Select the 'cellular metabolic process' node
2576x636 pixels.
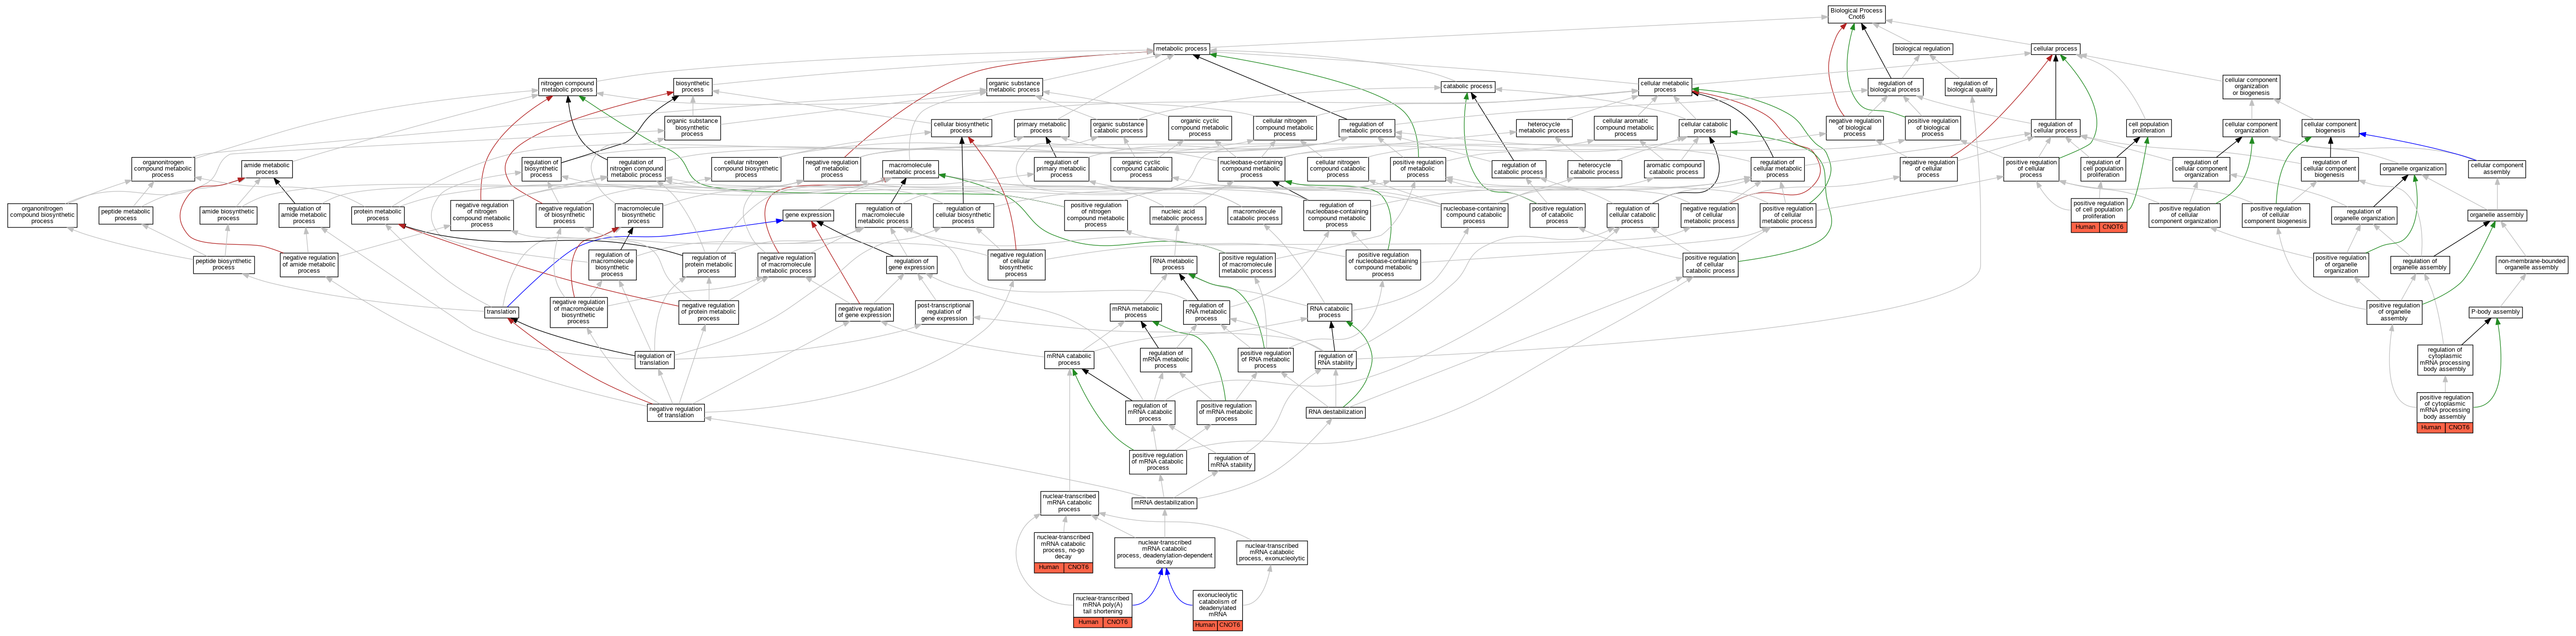[1665, 87]
